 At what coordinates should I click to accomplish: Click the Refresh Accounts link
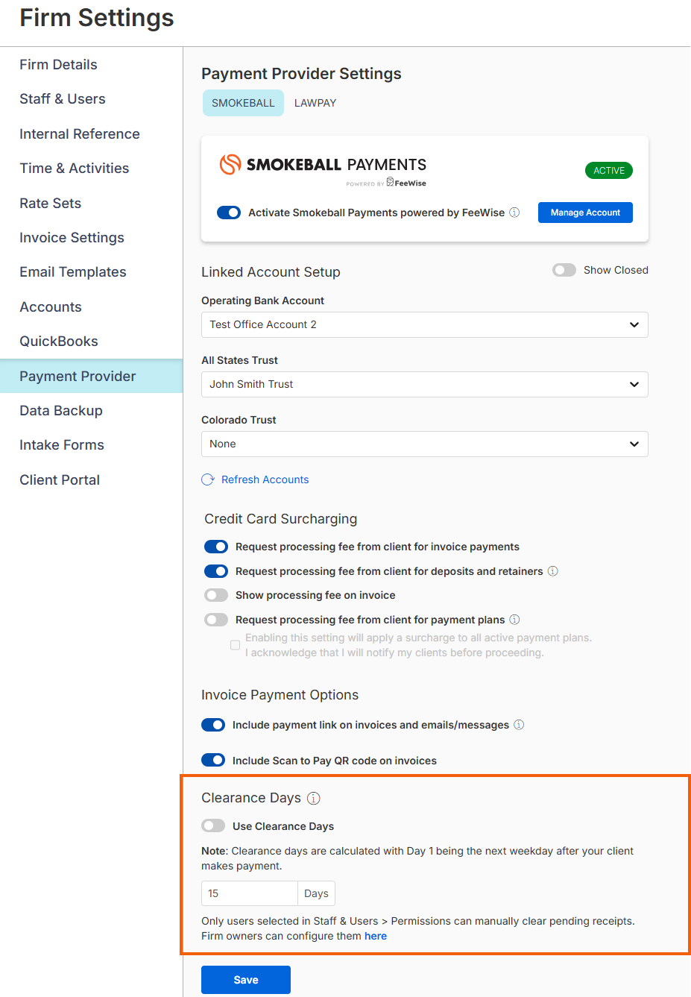pyautogui.click(x=265, y=479)
